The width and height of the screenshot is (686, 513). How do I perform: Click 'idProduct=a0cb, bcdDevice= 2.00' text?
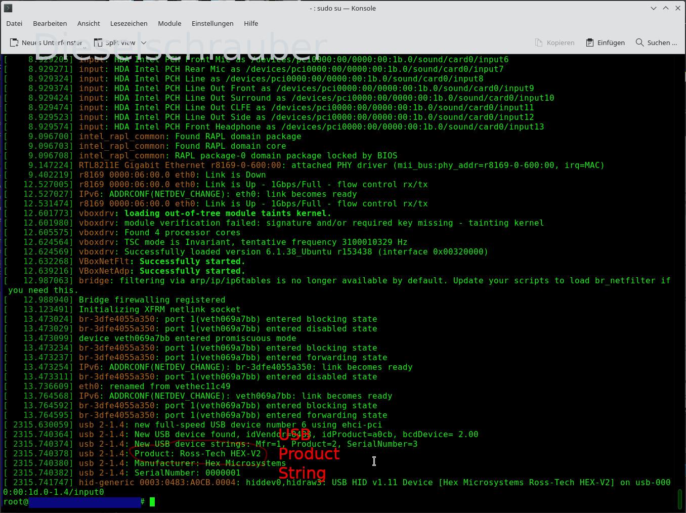(400, 434)
